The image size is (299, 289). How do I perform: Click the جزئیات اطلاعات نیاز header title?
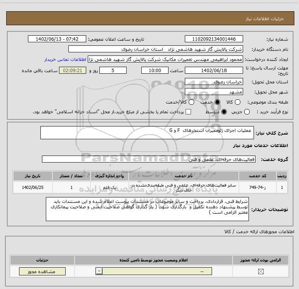[x=264, y=19]
